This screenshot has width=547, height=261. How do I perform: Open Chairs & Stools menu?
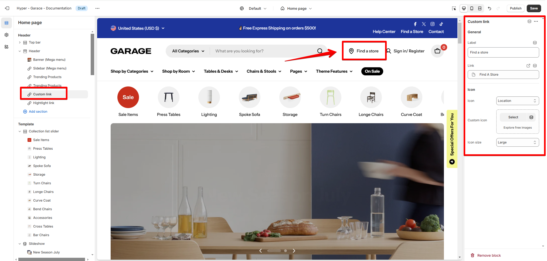click(264, 71)
